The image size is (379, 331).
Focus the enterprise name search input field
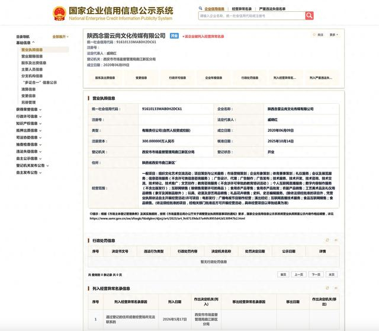click(252, 16)
